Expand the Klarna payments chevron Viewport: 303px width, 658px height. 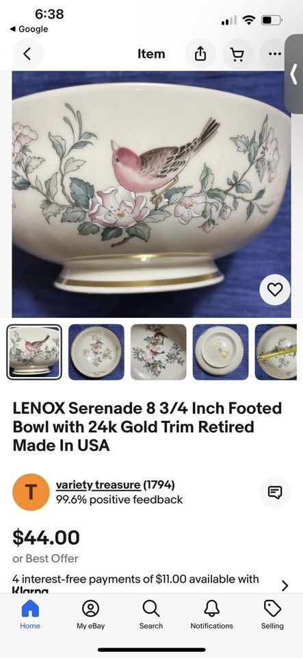tap(285, 585)
